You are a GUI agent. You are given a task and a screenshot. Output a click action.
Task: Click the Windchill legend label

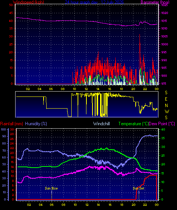pos(102,124)
